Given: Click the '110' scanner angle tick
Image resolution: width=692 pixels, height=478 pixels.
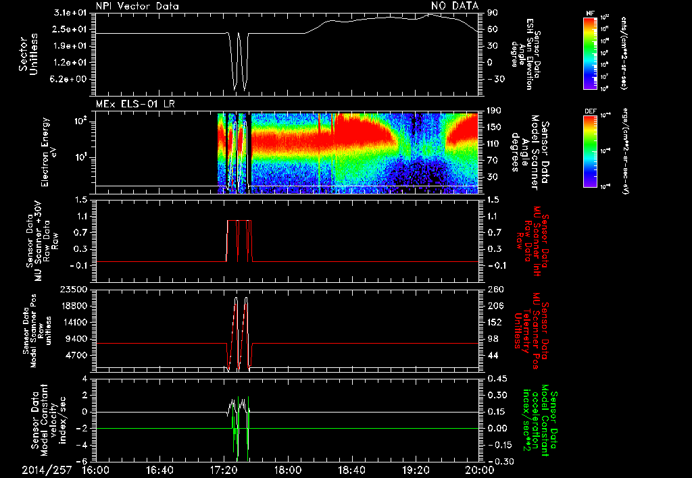Looking at the screenshot, I should tap(494, 144).
